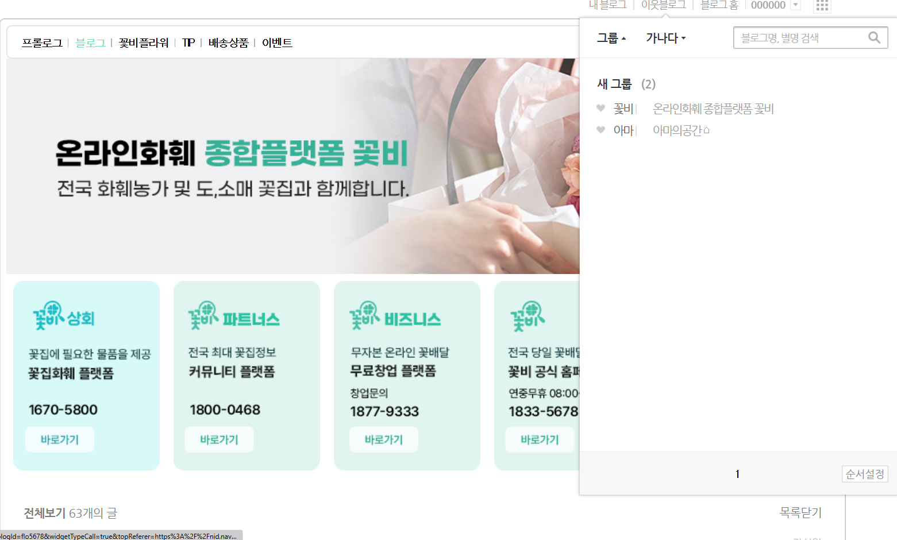
Task: Open the 꽃비플라워 category
Action: point(144,43)
